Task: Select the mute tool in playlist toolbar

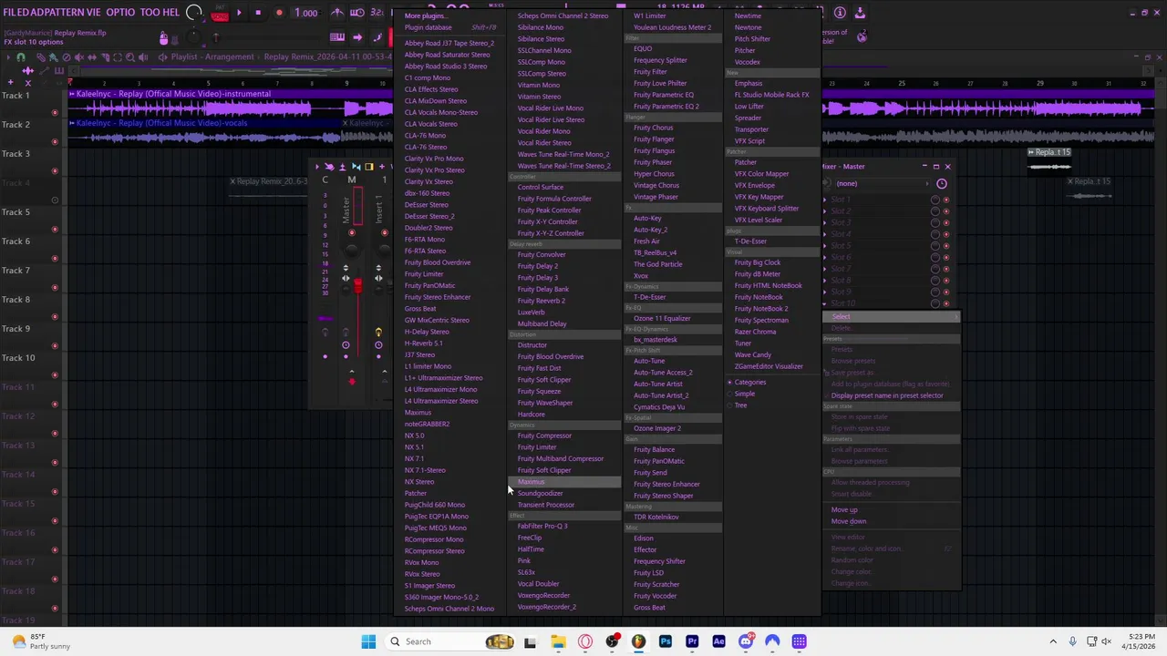Action: pos(79,57)
